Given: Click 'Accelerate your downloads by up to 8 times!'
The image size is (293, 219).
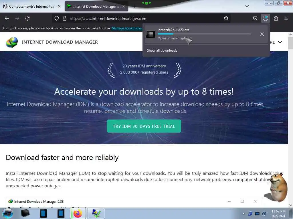Looking at the screenshot, I should click(144, 92).
